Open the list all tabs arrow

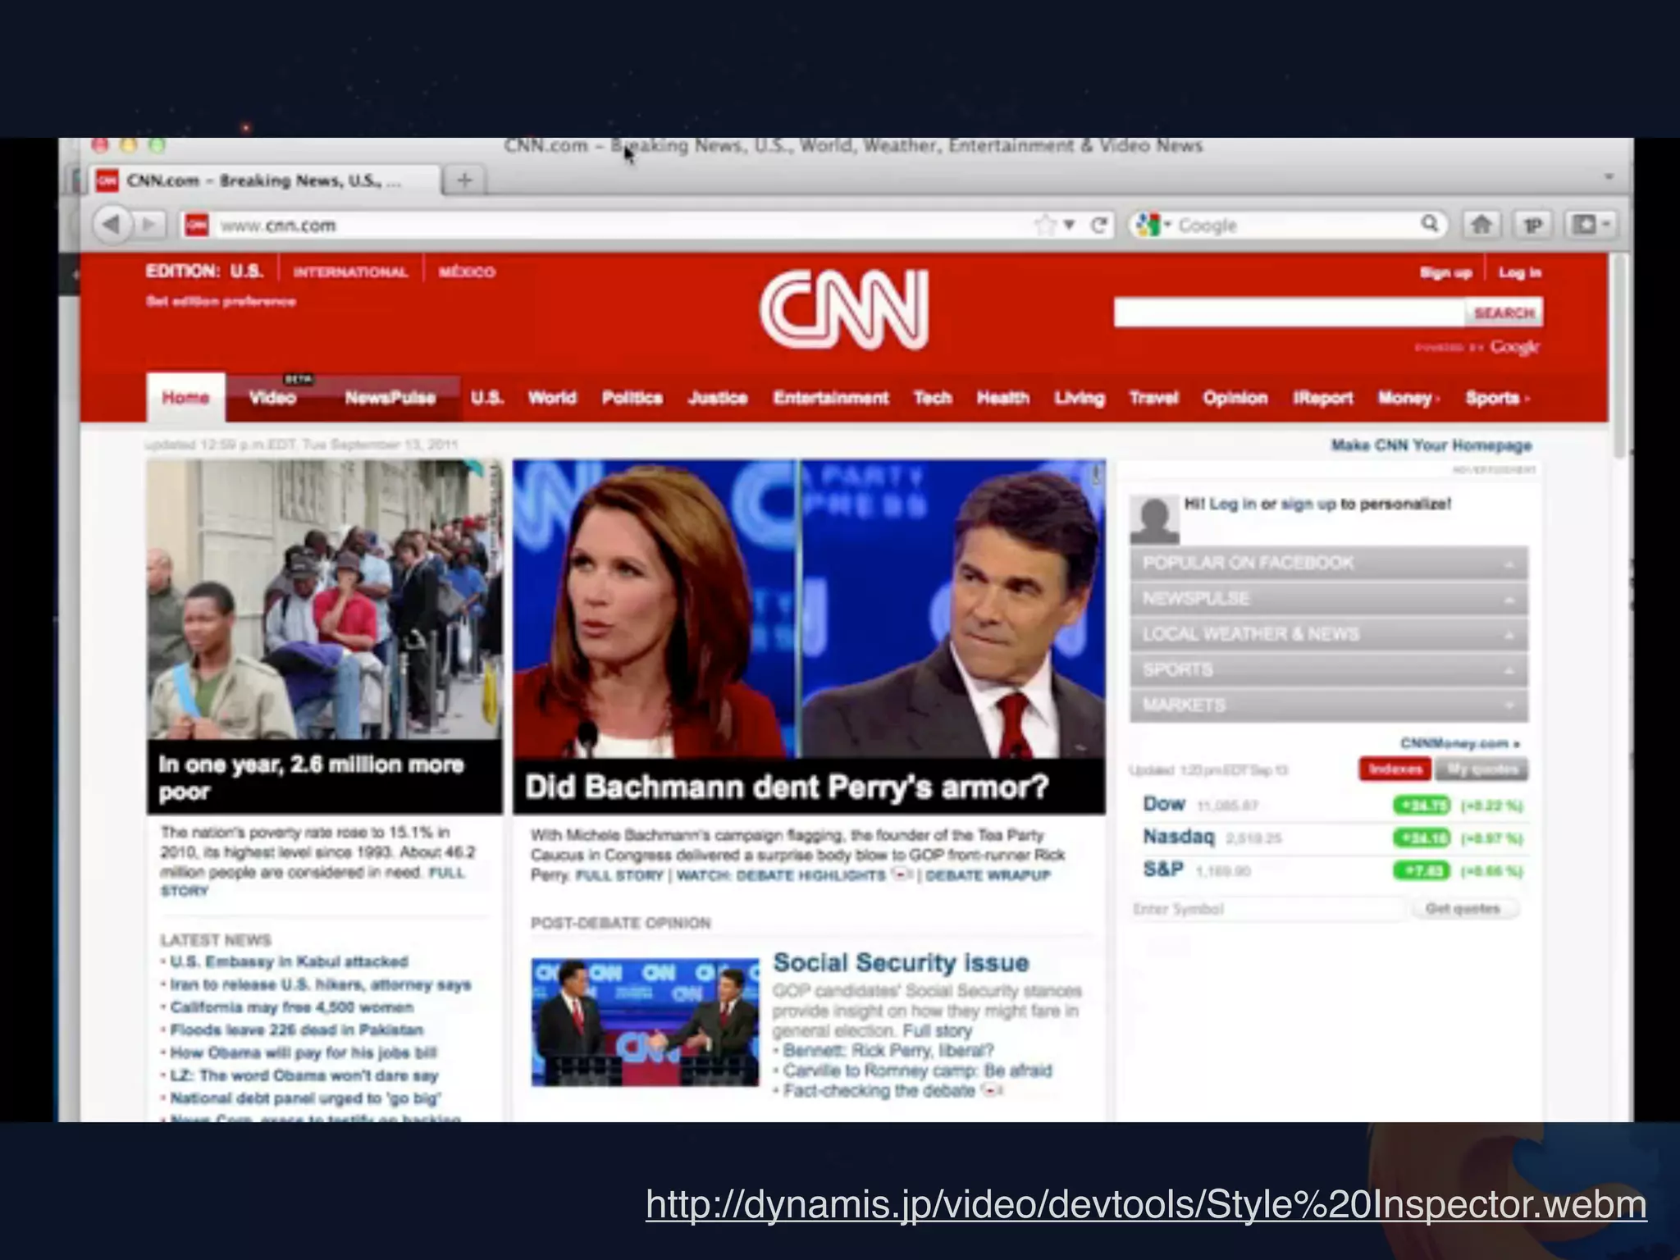point(1609,177)
